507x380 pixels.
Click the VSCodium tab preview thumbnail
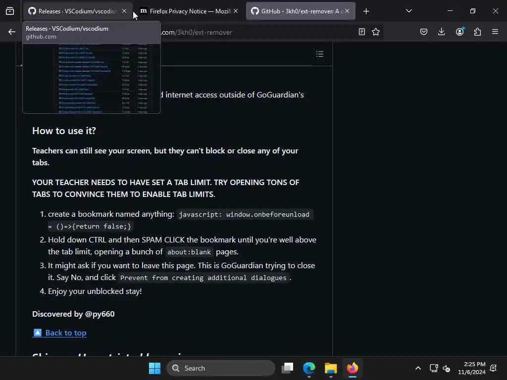[92, 78]
